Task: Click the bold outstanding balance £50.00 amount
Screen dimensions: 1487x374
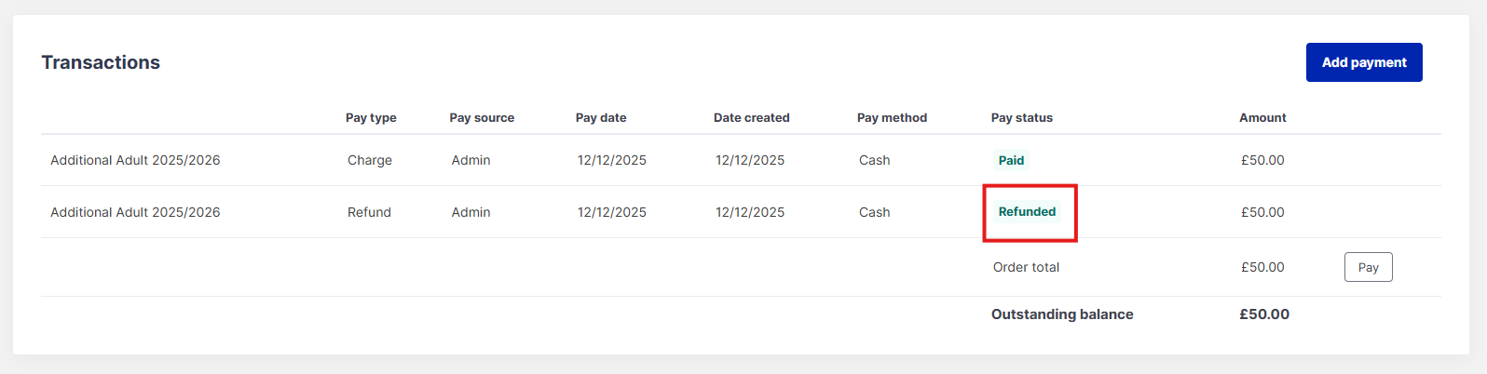Action: 1264,314
